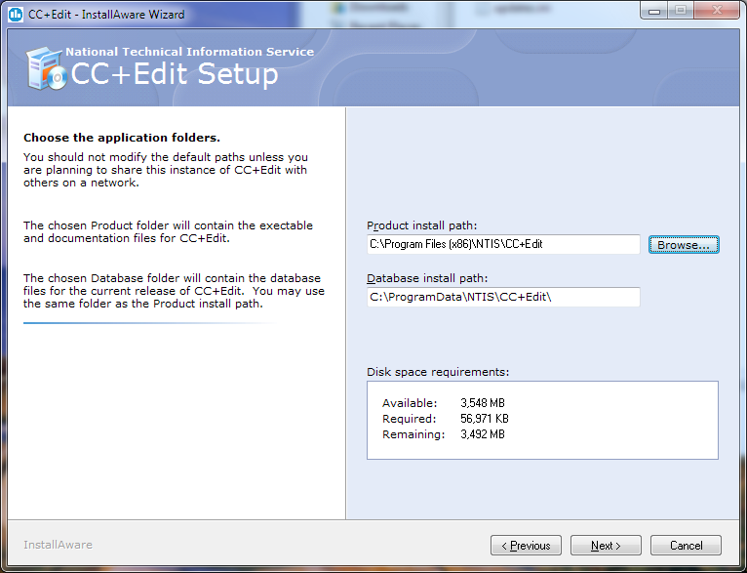747x573 pixels.
Task: Click the Available 3,548 MB value
Action: click(x=483, y=403)
